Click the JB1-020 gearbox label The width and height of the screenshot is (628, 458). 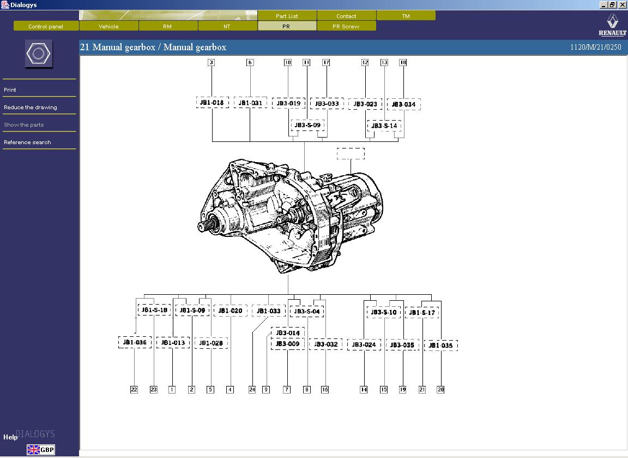pyautogui.click(x=231, y=311)
